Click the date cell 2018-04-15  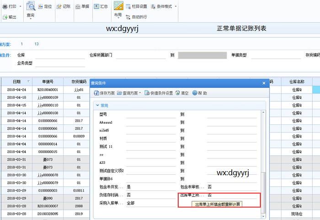pos(17,105)
